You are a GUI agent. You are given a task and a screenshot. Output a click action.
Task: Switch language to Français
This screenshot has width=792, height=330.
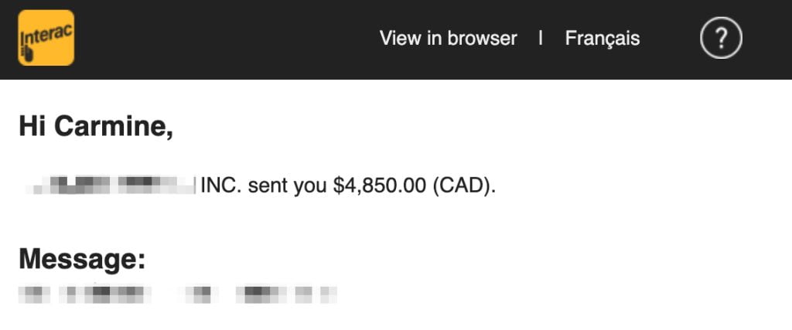603,38
